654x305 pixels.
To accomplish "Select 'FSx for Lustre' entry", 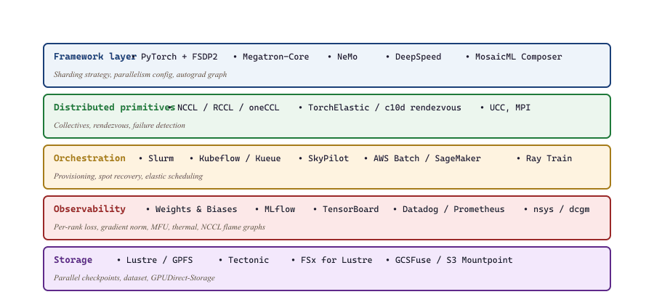I will point(336,260).
